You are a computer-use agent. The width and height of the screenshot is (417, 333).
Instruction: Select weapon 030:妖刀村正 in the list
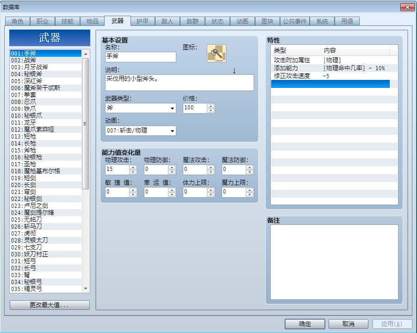45,254
